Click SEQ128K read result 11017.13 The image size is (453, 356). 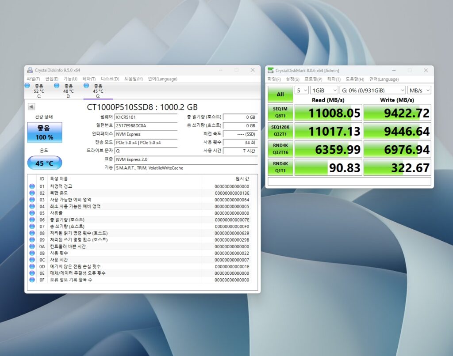point(328,131)
